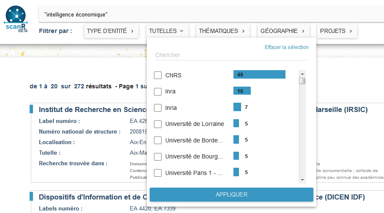The image size is (384, 213).
Task: Click the scanR beta logo
Action: pos(16,19)
